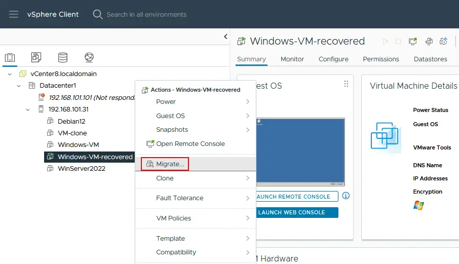Focus the Search in all environments field
The width and height of the screenshot is (459, 264).
(146, 14)
